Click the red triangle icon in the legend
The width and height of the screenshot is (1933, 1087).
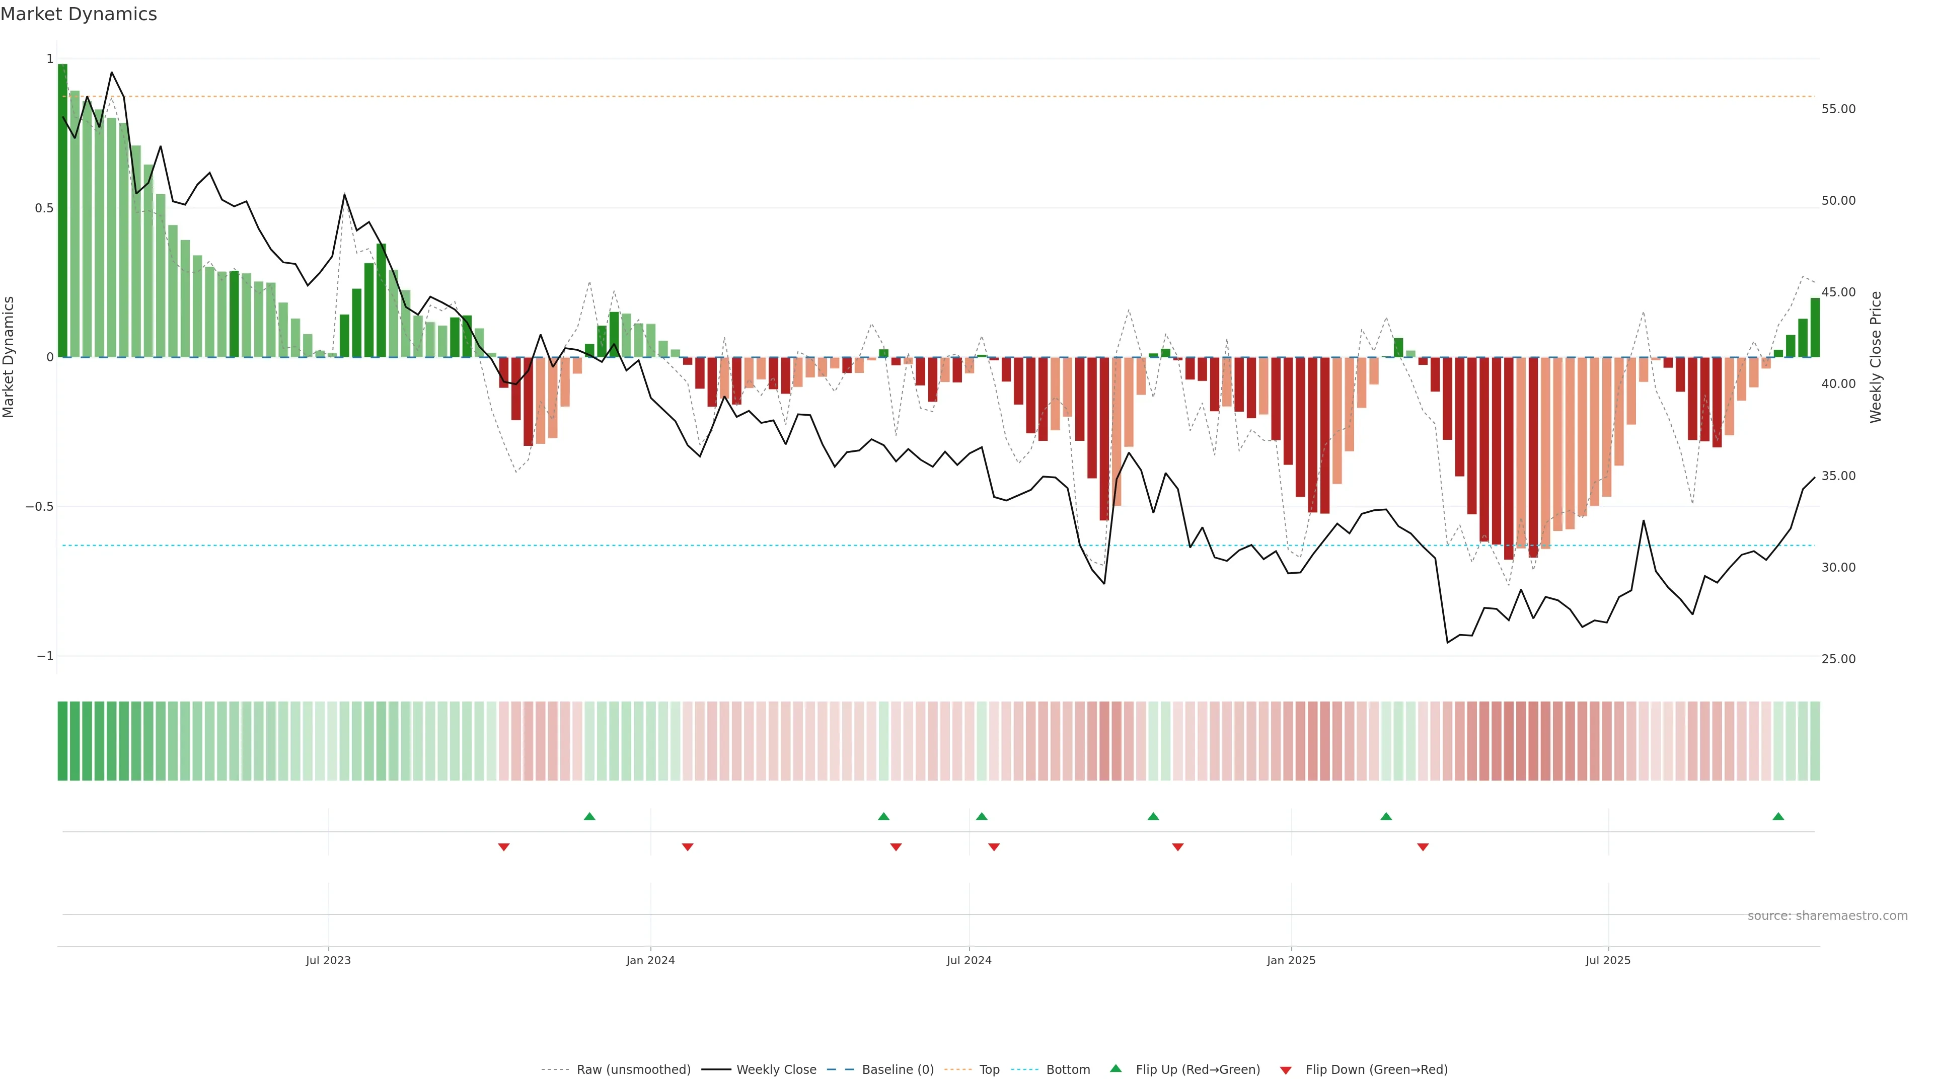[1286, 1070]
